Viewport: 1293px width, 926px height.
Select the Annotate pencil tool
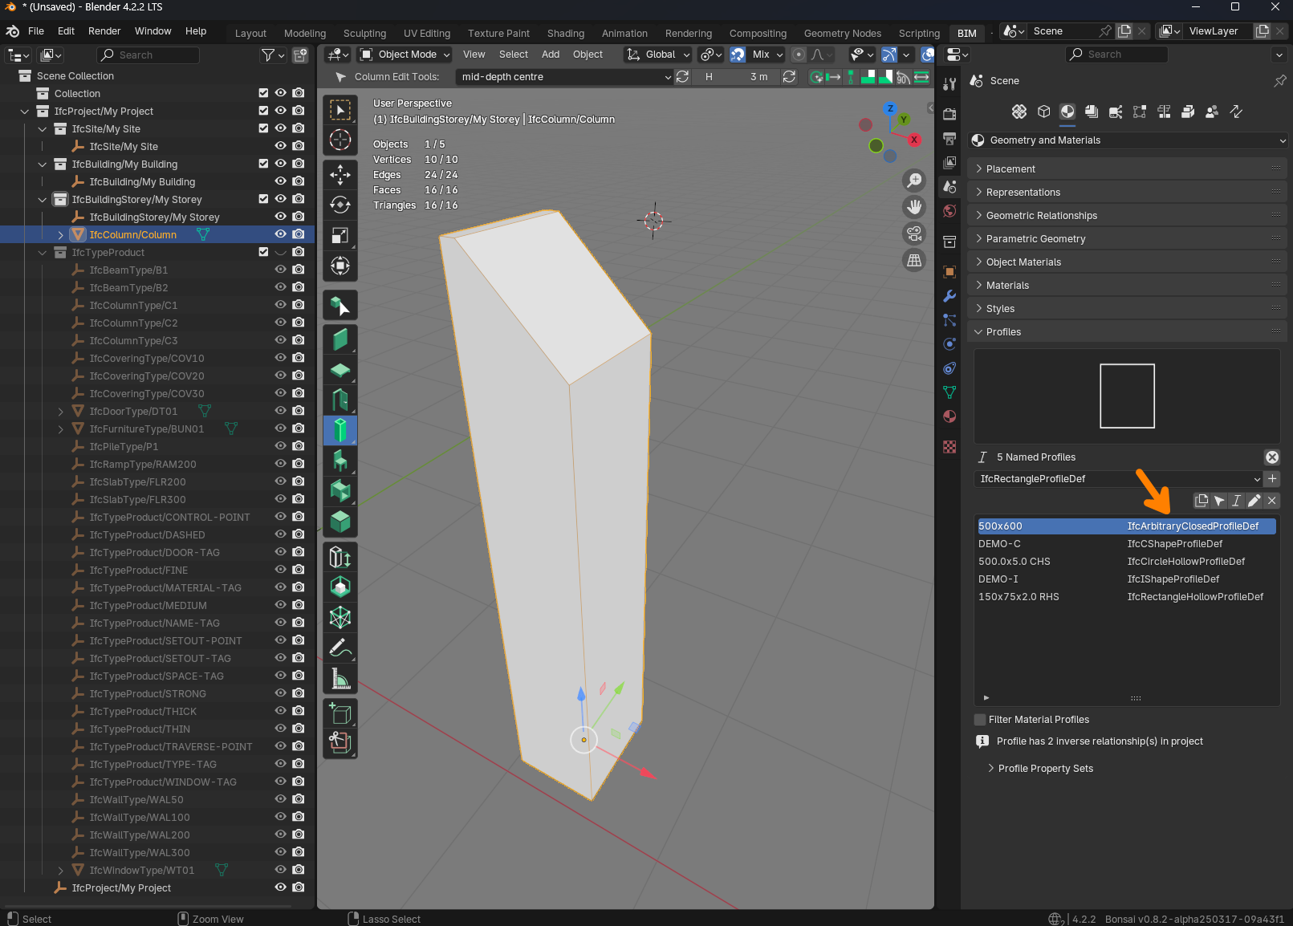click(x=340, y=648)
